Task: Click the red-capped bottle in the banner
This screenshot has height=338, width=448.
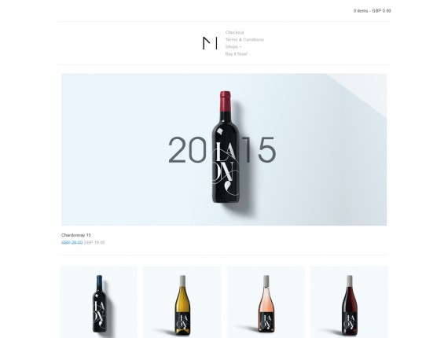Action: 226,147
